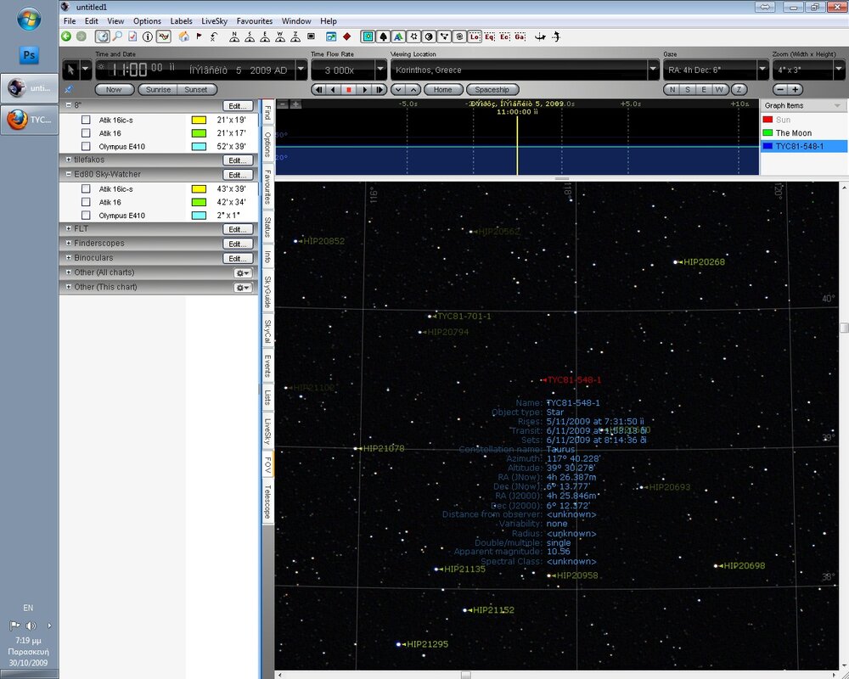Expand the Finderscopes group

pos(68,244)
